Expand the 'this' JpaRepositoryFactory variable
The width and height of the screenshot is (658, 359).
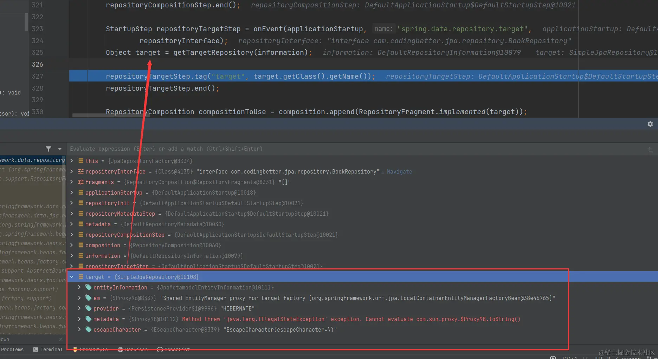click(72, 161)
